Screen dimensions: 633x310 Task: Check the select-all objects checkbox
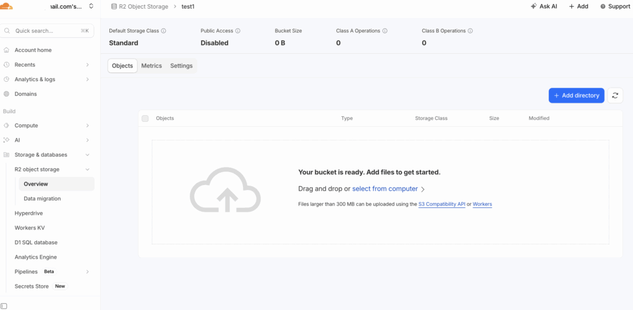pos(145,118)
